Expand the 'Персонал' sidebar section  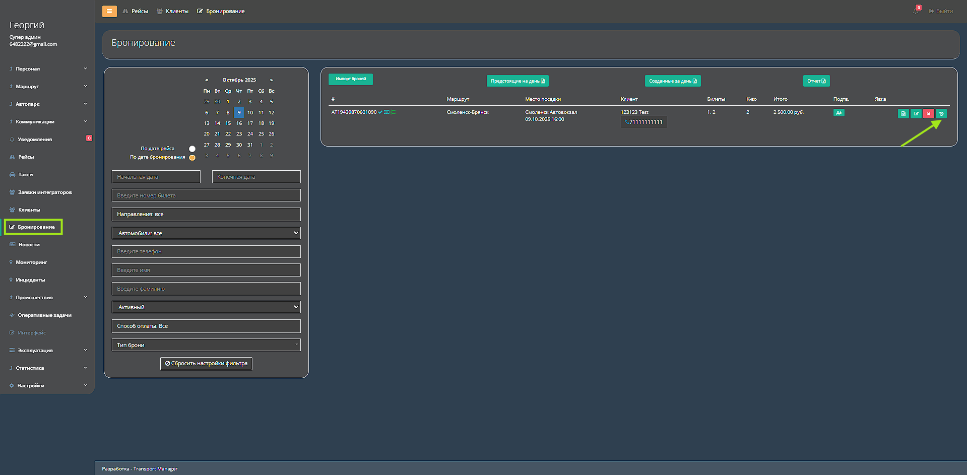click(x=47, y=69)
